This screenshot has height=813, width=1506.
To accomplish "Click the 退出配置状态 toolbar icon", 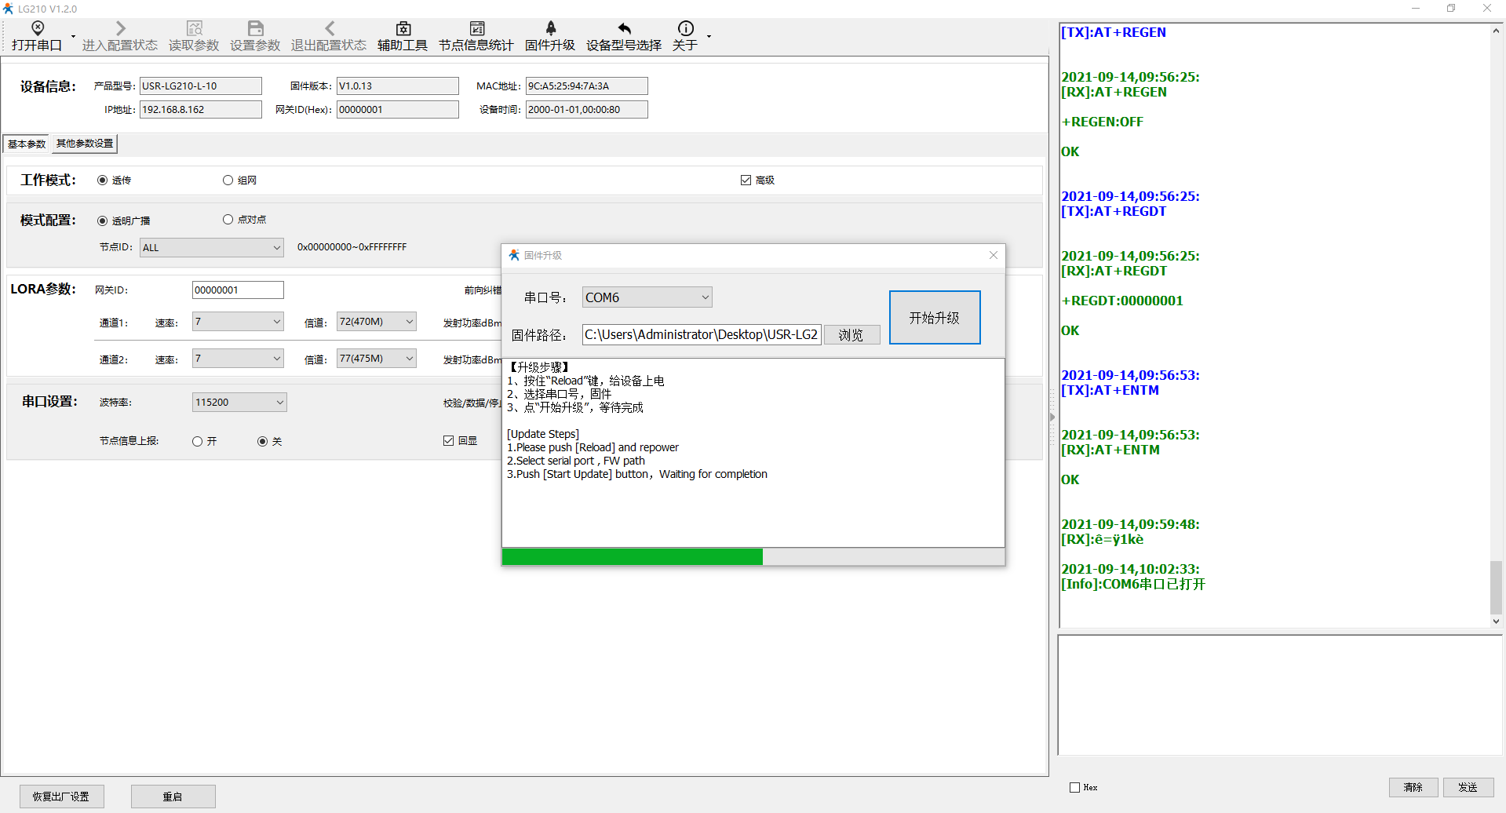I will (x=329, y=29).
